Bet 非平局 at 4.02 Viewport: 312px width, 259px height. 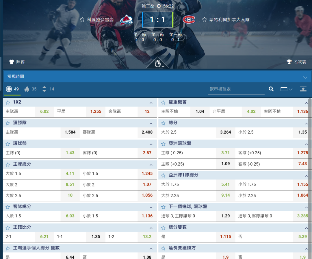(251, 112)
